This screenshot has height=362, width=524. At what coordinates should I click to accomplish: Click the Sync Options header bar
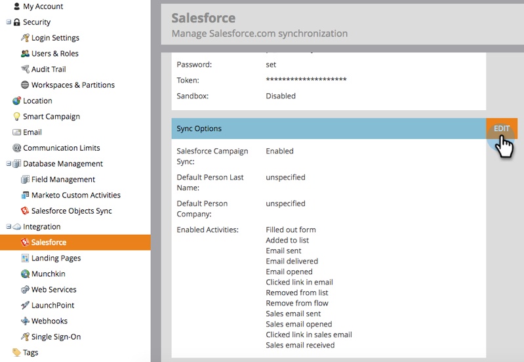(329, 129)
